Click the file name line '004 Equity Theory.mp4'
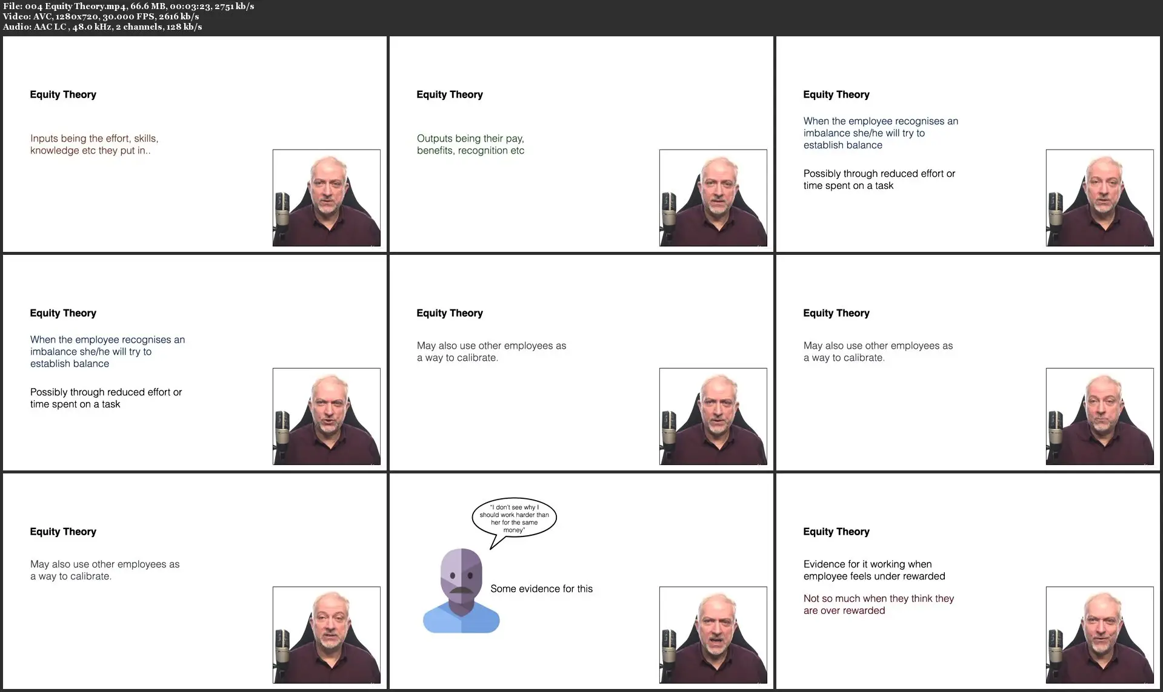Screen dimensions: 1163x692 (x=128, y=6)
